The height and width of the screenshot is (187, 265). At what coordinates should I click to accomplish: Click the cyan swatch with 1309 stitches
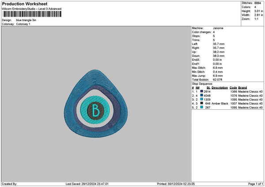202,99
